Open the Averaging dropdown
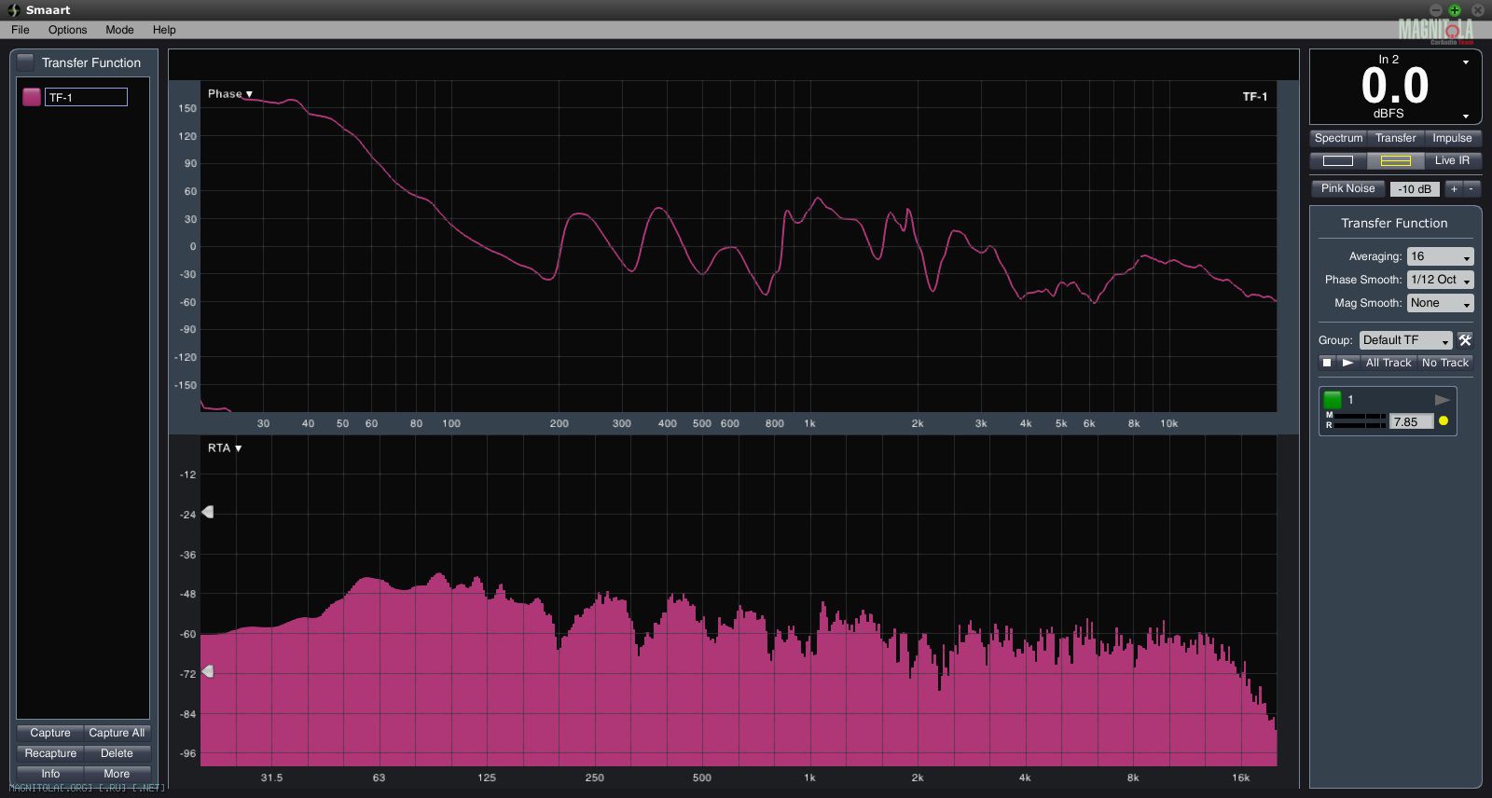This screenshot has width=1492, height=798. [x=1440, y=256]
